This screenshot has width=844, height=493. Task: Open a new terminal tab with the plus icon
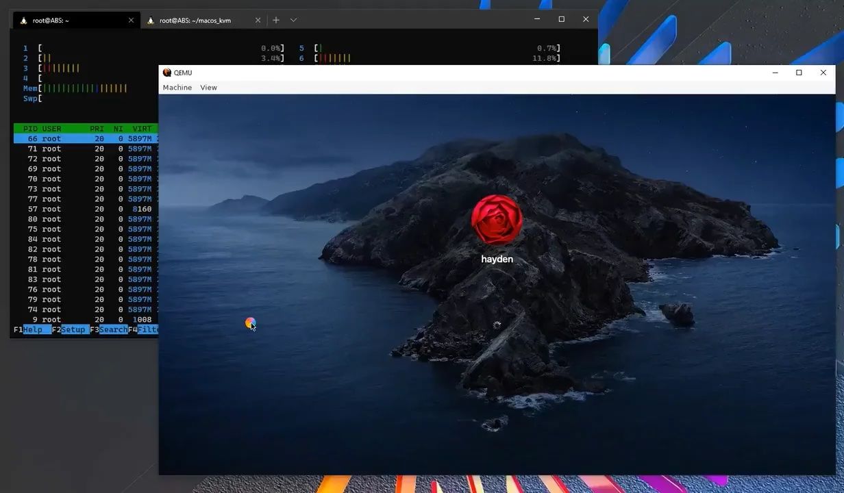point(276,20)
